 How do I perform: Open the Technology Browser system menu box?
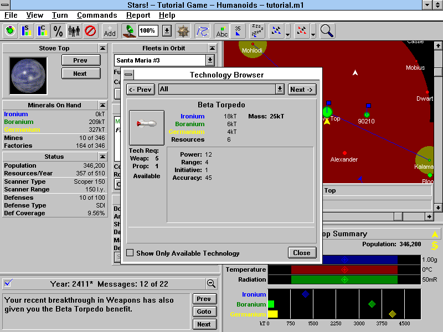click(128, 75)
